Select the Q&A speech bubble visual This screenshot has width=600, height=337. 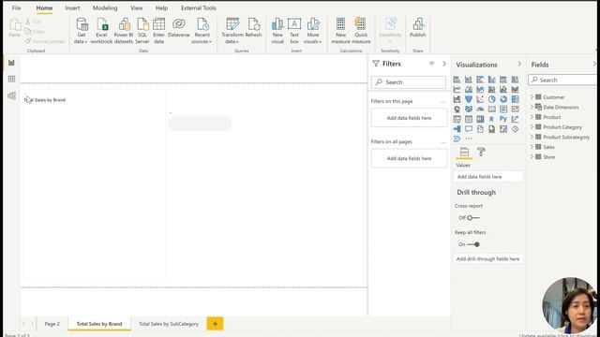[469, 129]
